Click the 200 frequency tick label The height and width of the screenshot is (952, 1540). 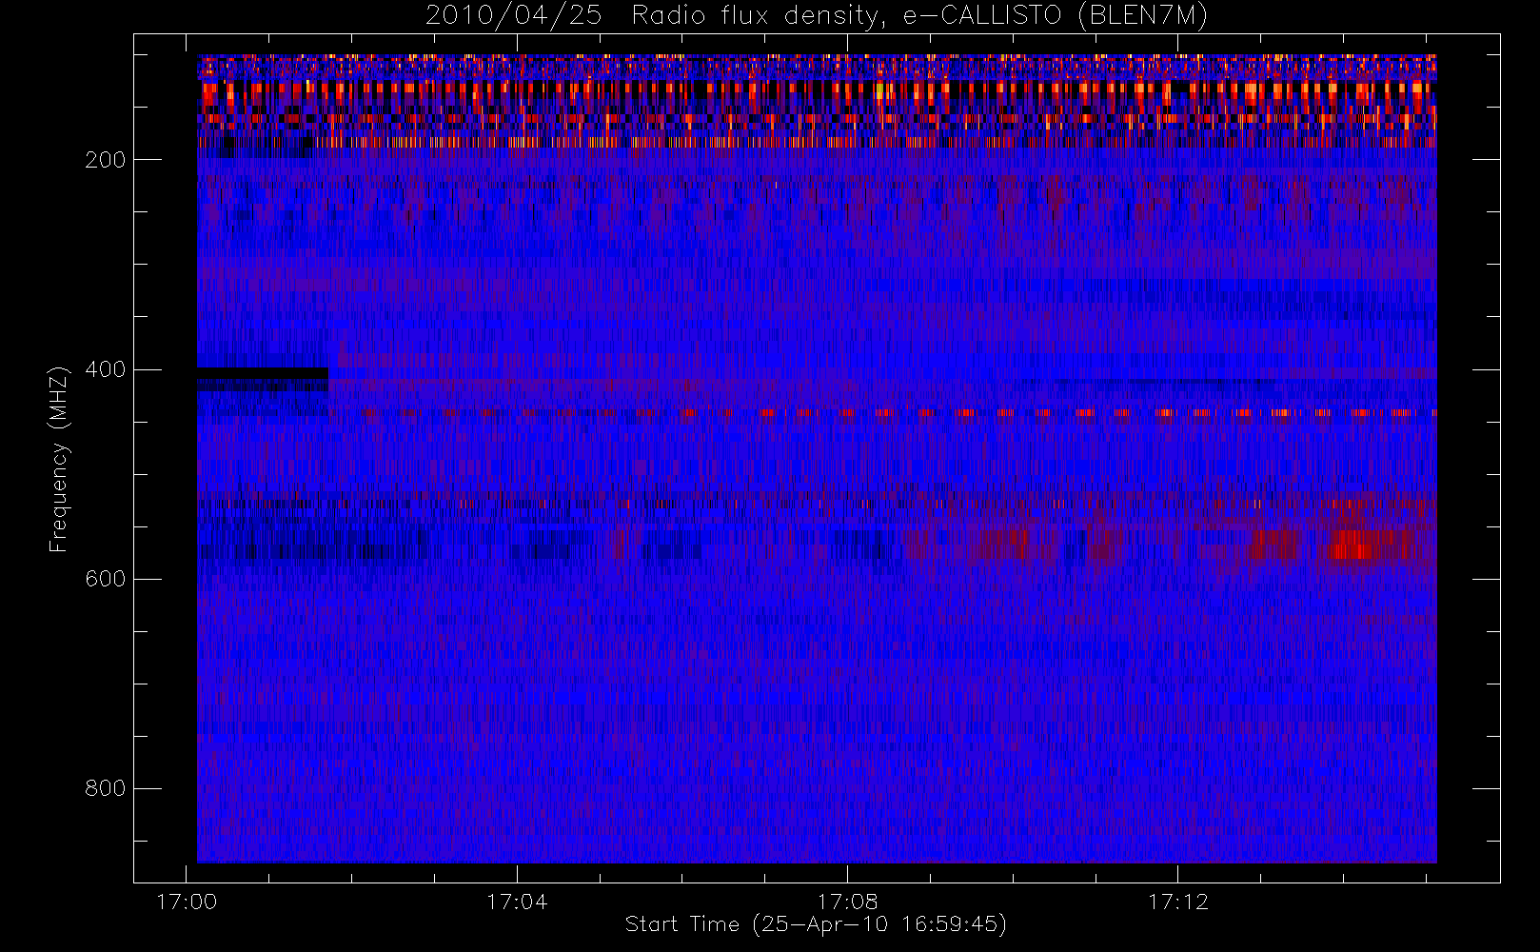[x=105, y=160]
